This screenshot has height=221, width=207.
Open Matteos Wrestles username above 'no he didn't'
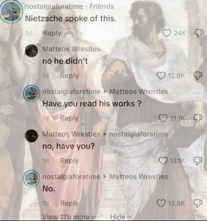[x=71, y=49]
